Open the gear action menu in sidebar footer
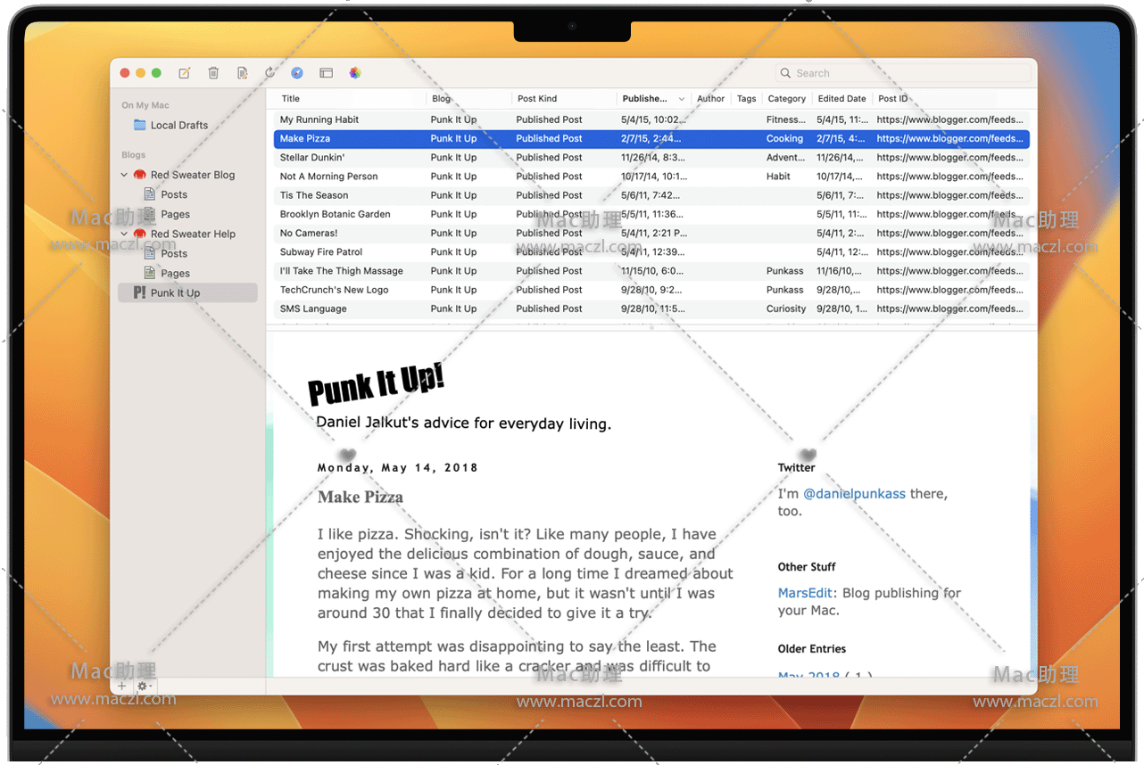 [143, 686]
